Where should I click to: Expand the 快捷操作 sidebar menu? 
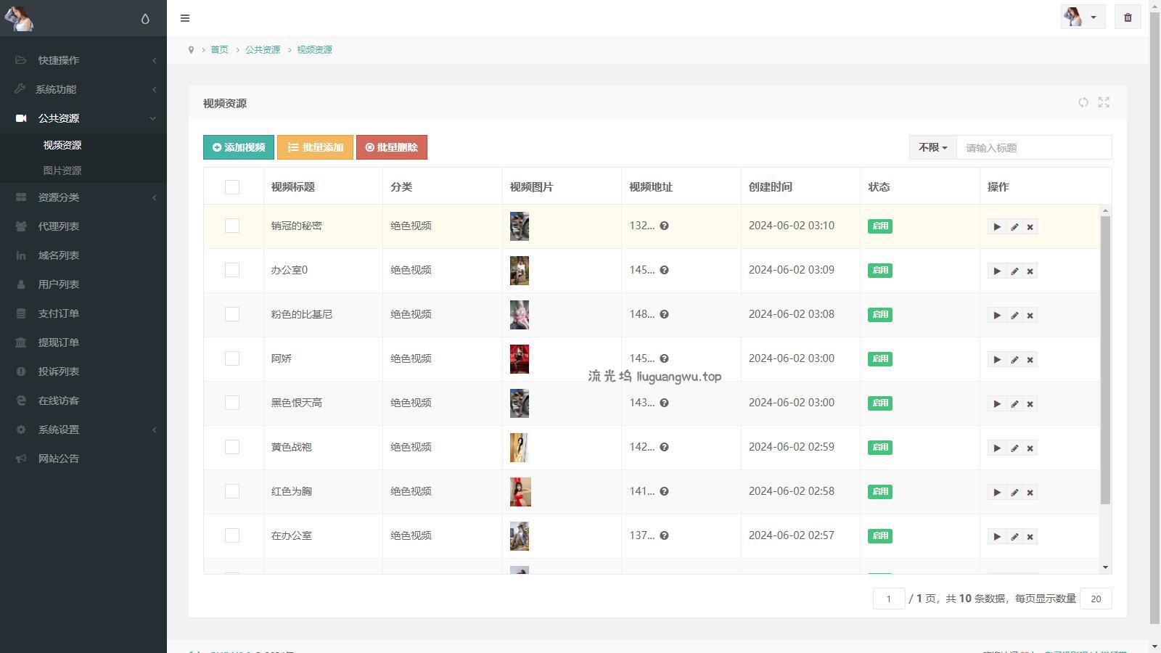(83, 60)
